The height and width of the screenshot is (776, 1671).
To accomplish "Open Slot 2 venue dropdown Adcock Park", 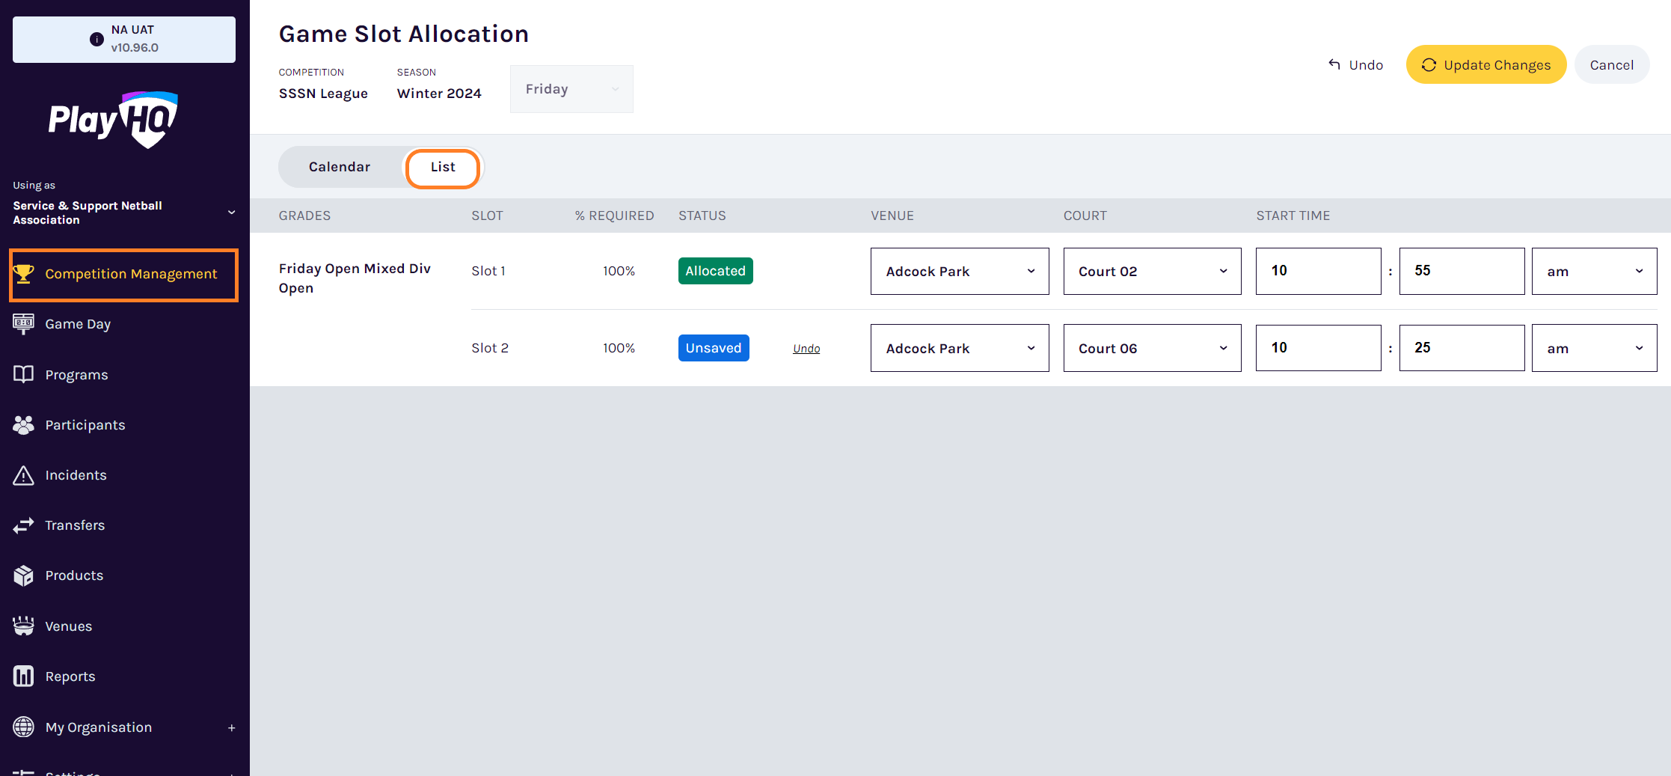I will pyautogui.click(x=960, y=348).
